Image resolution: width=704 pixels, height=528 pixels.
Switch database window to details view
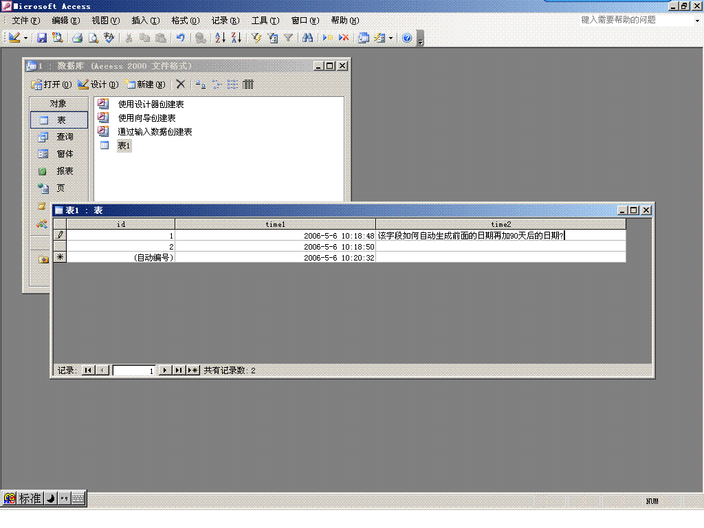coord(248,85)
